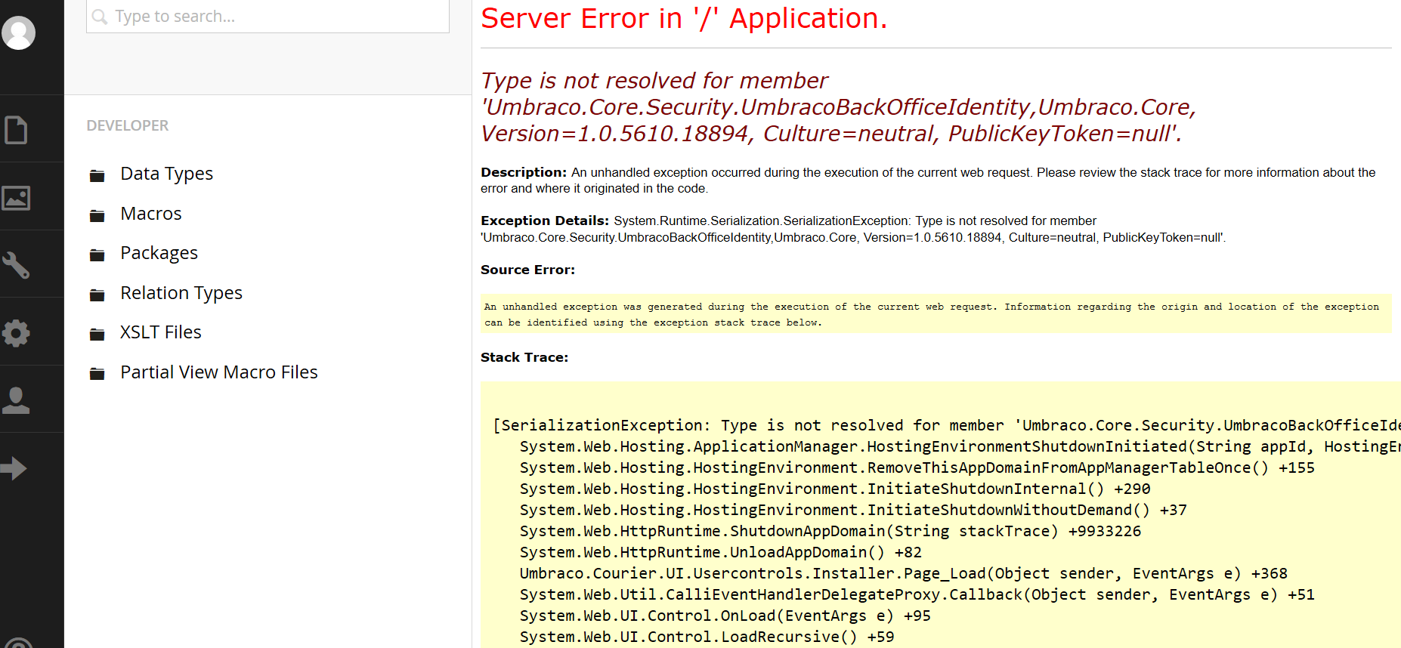The image size is (1401, 648).
Task: Open the Developer gear section icon
Action: coord(16,332)
